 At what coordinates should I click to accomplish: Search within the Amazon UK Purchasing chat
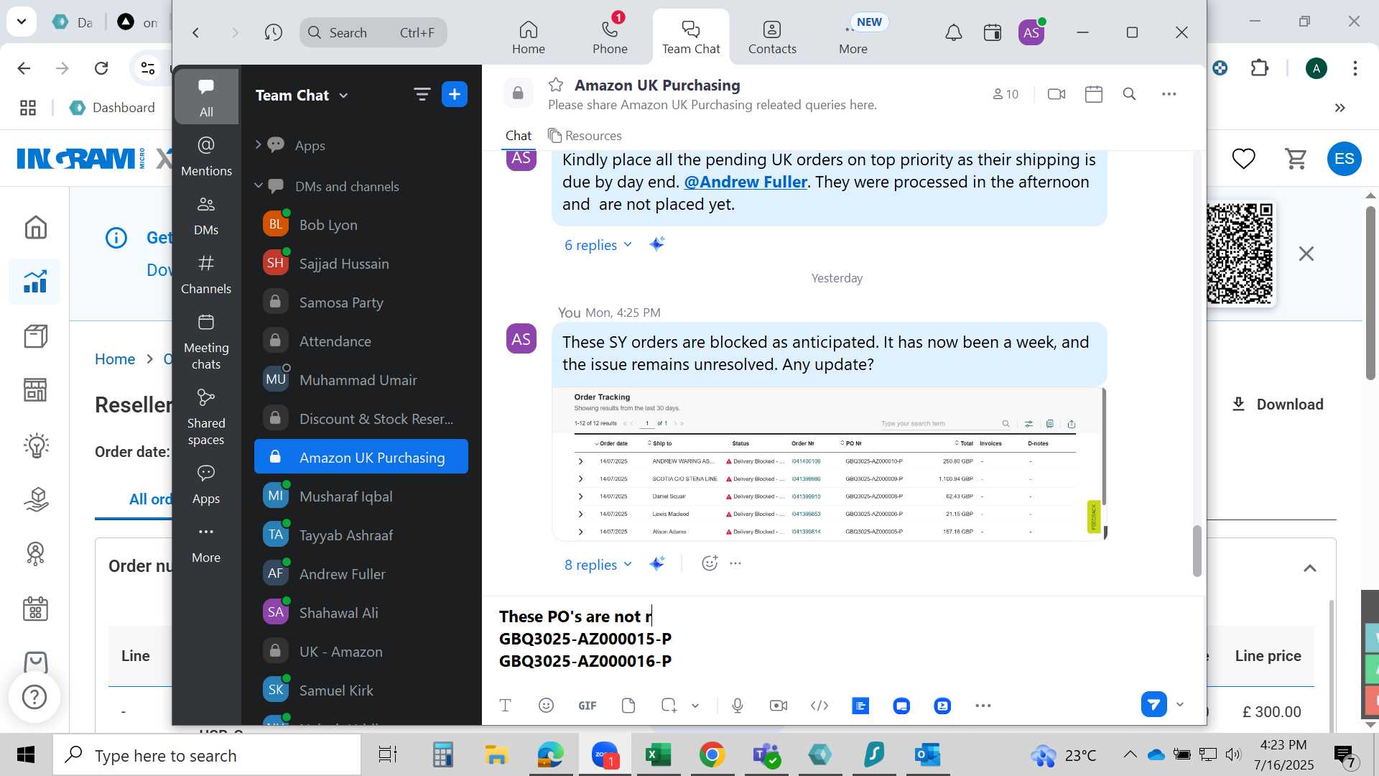1129,94
